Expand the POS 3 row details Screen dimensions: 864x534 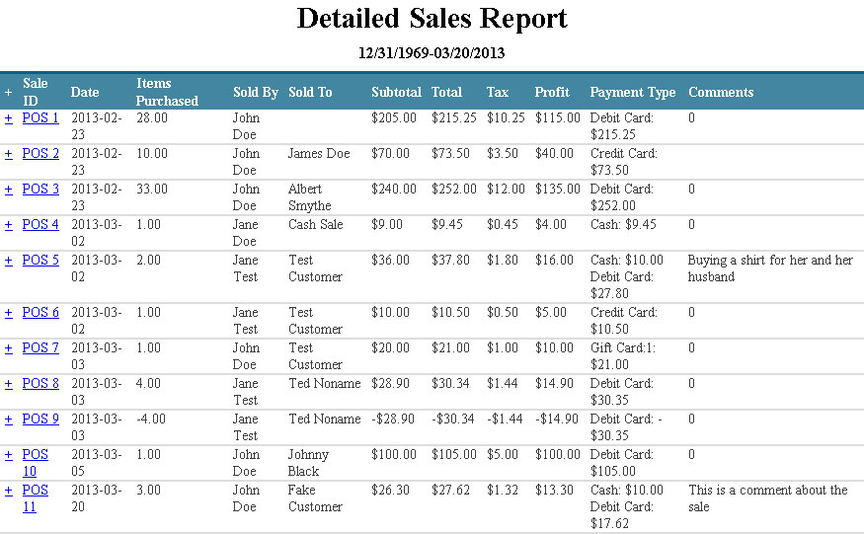[8, 190]
